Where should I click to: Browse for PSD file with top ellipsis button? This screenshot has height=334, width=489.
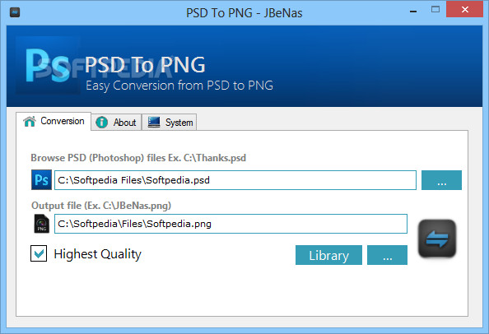[x=441, y=180]
